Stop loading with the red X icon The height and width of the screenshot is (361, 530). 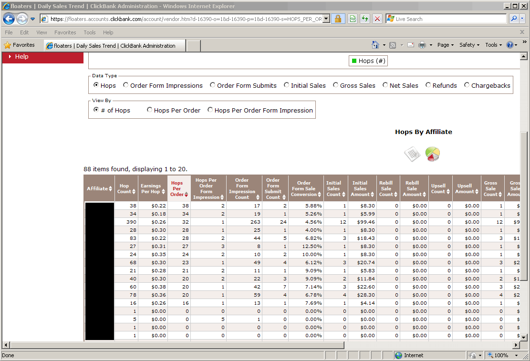tap(377, 19)
